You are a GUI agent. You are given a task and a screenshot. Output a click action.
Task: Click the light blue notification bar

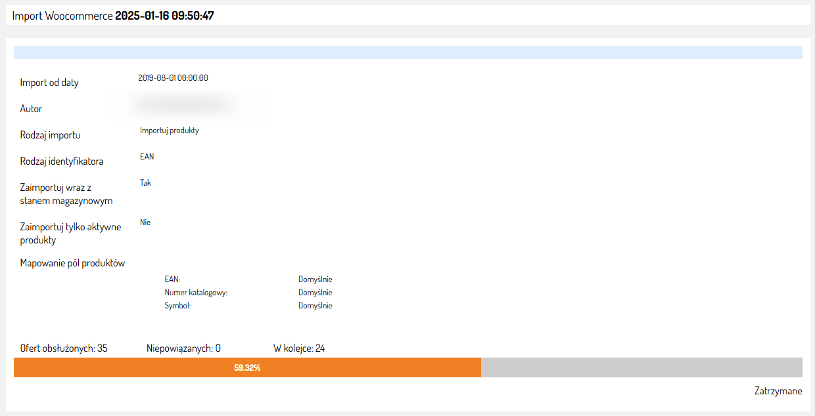tap(407, 52)
